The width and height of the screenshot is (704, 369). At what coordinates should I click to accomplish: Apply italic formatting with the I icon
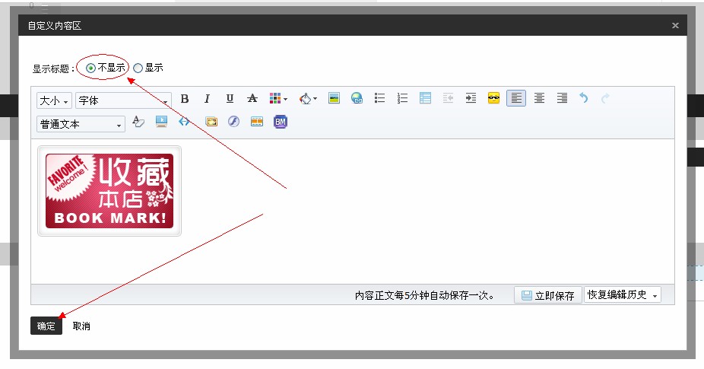tap(207, 99)
